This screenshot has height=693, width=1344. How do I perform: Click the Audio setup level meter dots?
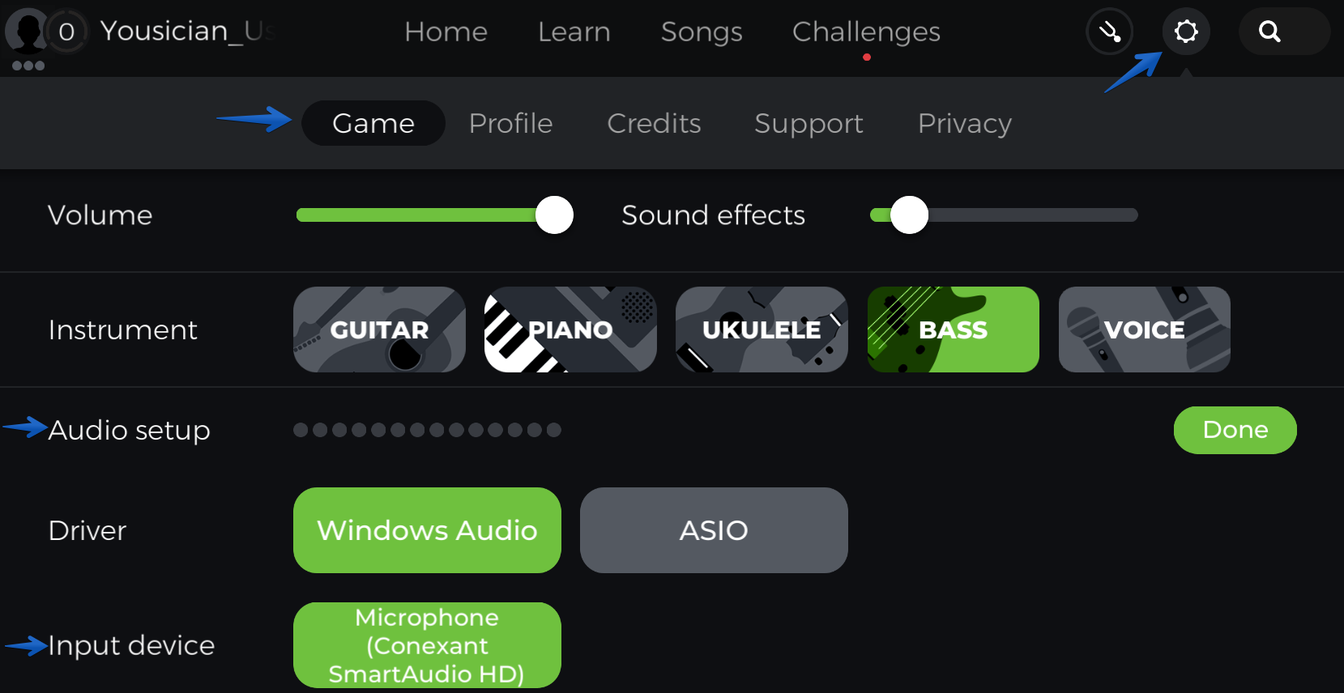pos(427,430)
